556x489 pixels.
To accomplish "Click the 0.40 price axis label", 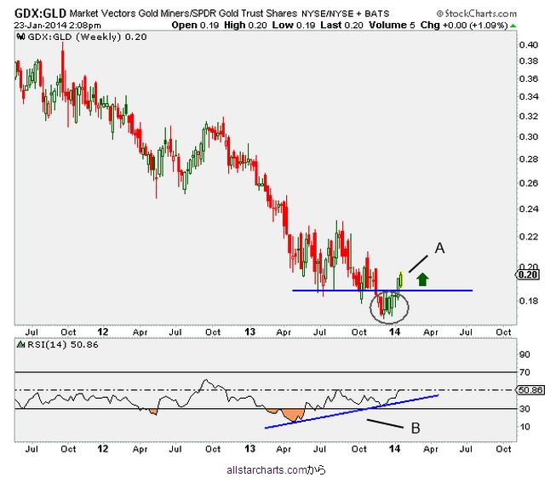I will click(x=529, y=44).
